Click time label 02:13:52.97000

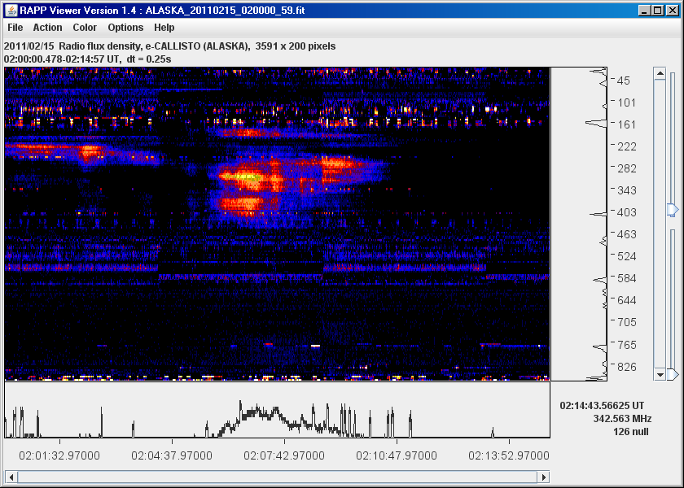pyautogui.click(x=509, y=455)
